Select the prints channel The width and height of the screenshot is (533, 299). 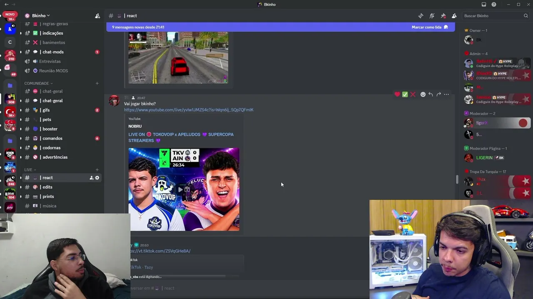coord(61,196)
